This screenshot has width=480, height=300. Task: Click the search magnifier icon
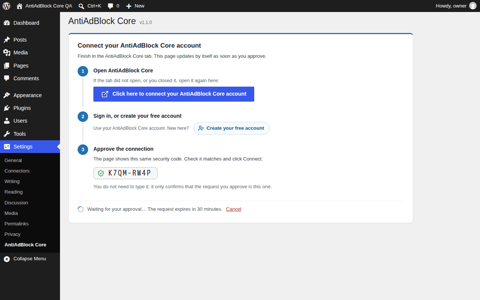pos(81,6)
